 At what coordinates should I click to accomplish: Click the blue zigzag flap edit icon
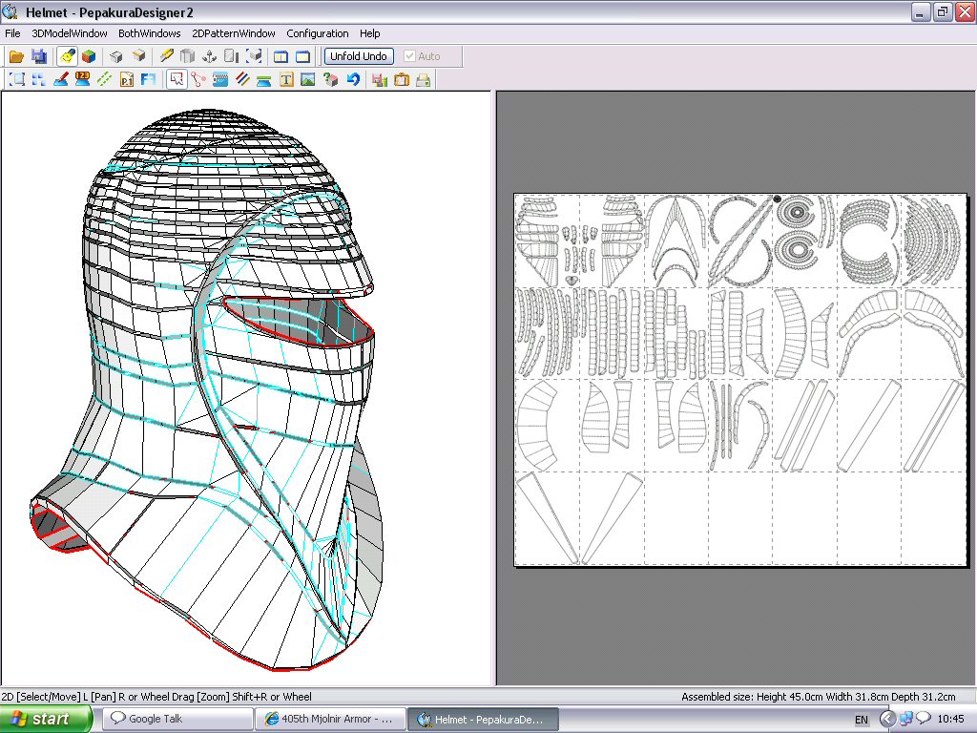220,79
